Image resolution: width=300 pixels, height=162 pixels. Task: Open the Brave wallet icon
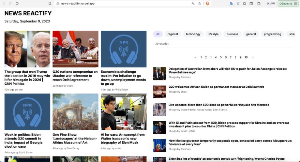(x=259, y=3)
